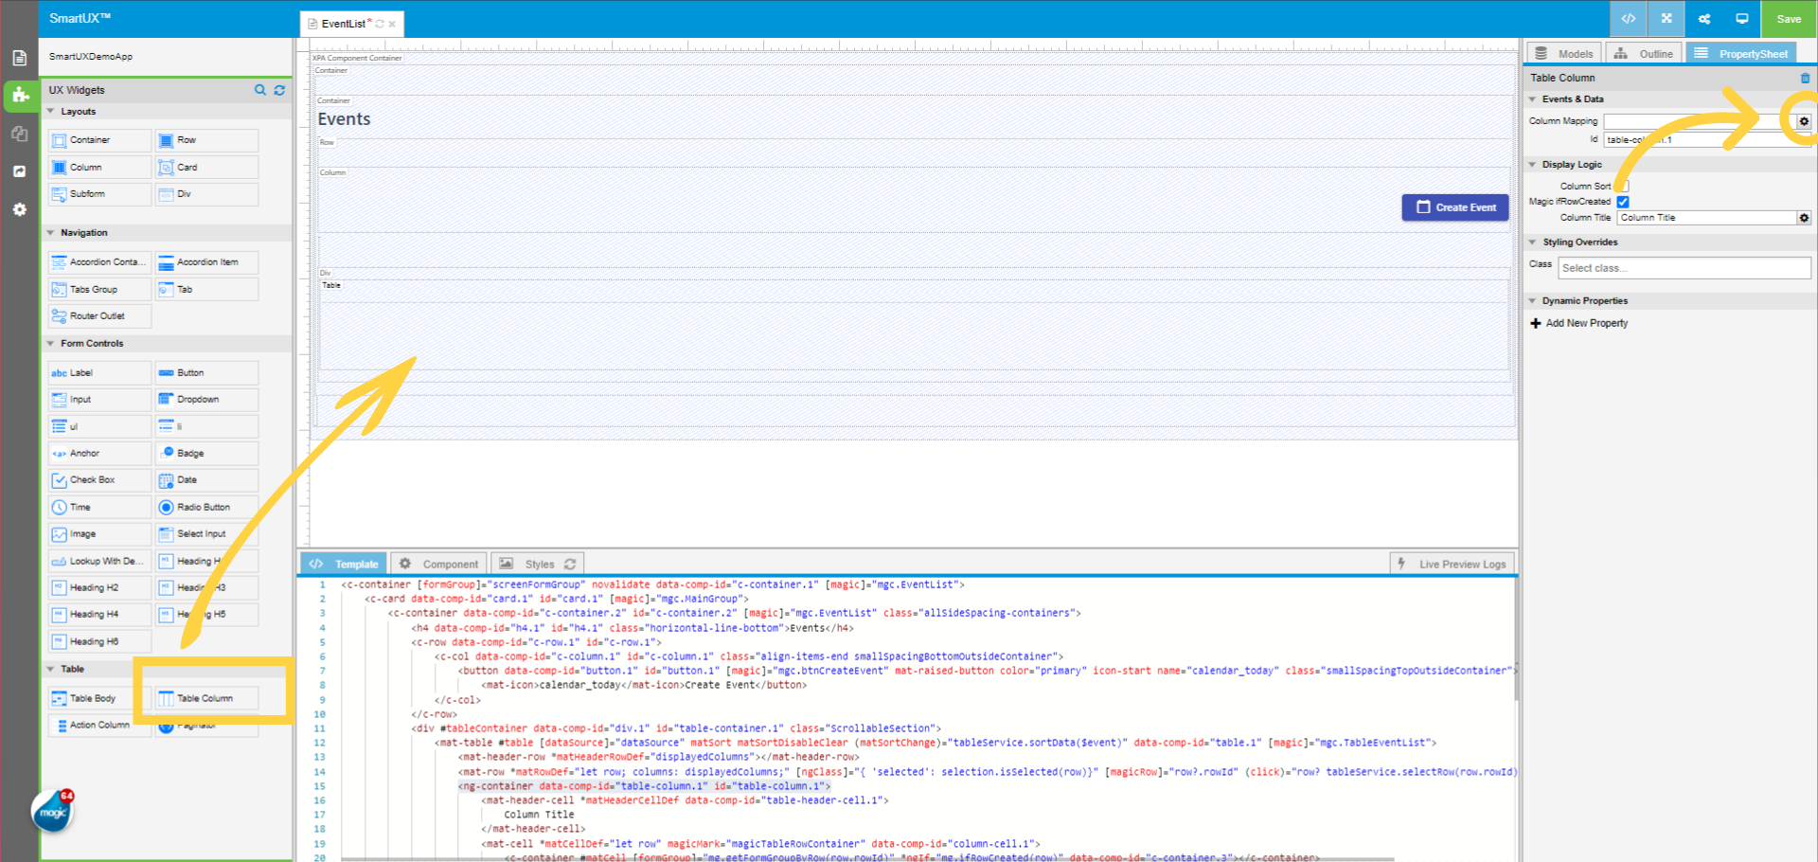This screenshot has height=862, width=1818.
Task: Open the Column Mapping gear icon
Action: click(1803, 121)
